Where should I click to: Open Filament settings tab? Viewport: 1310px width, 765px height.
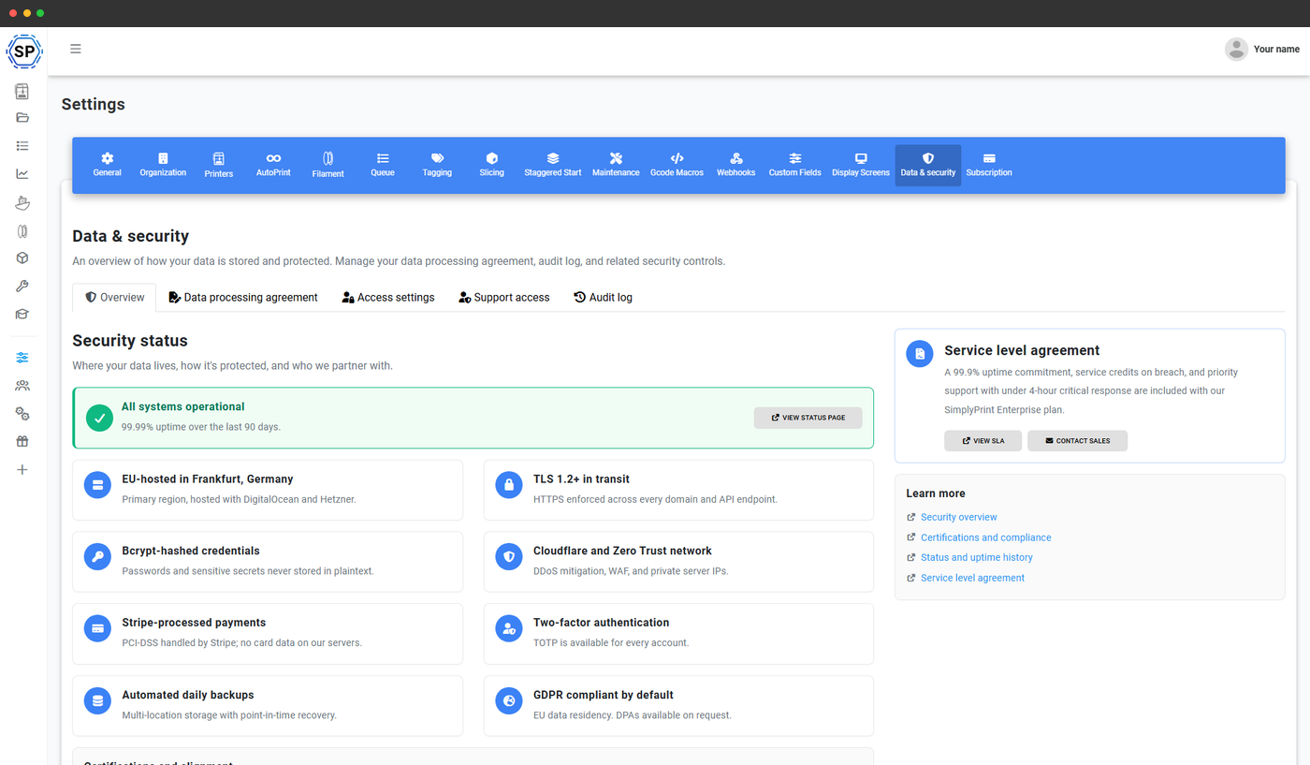click(x=328, y=165)
